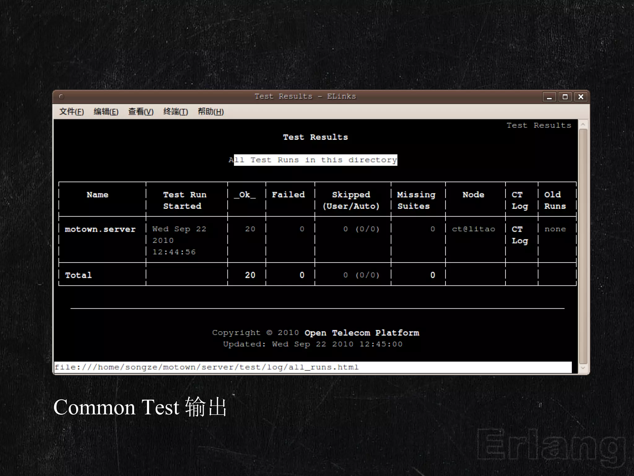Click the vertical scrollbar thumb

coord(583,246)
